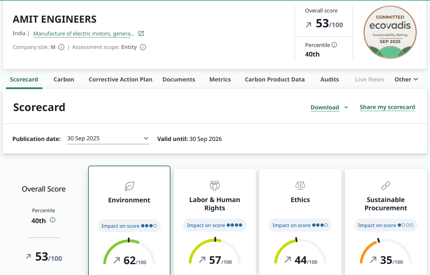The image size is (430, 275).
Task: Click the Overall Score percentile info icon
Action: (53, 220)
